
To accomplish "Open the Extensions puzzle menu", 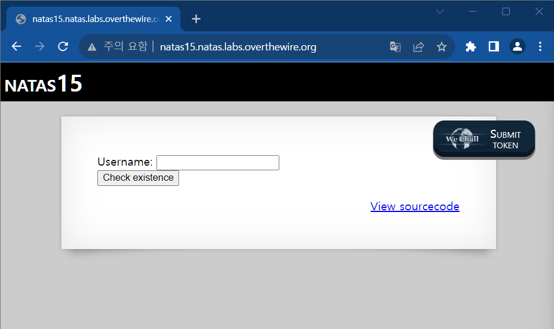I will click(x=471, y=46).
